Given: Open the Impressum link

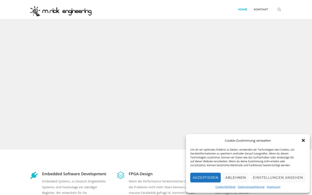Looking at the screenshot, I should (x=274, y=187).
